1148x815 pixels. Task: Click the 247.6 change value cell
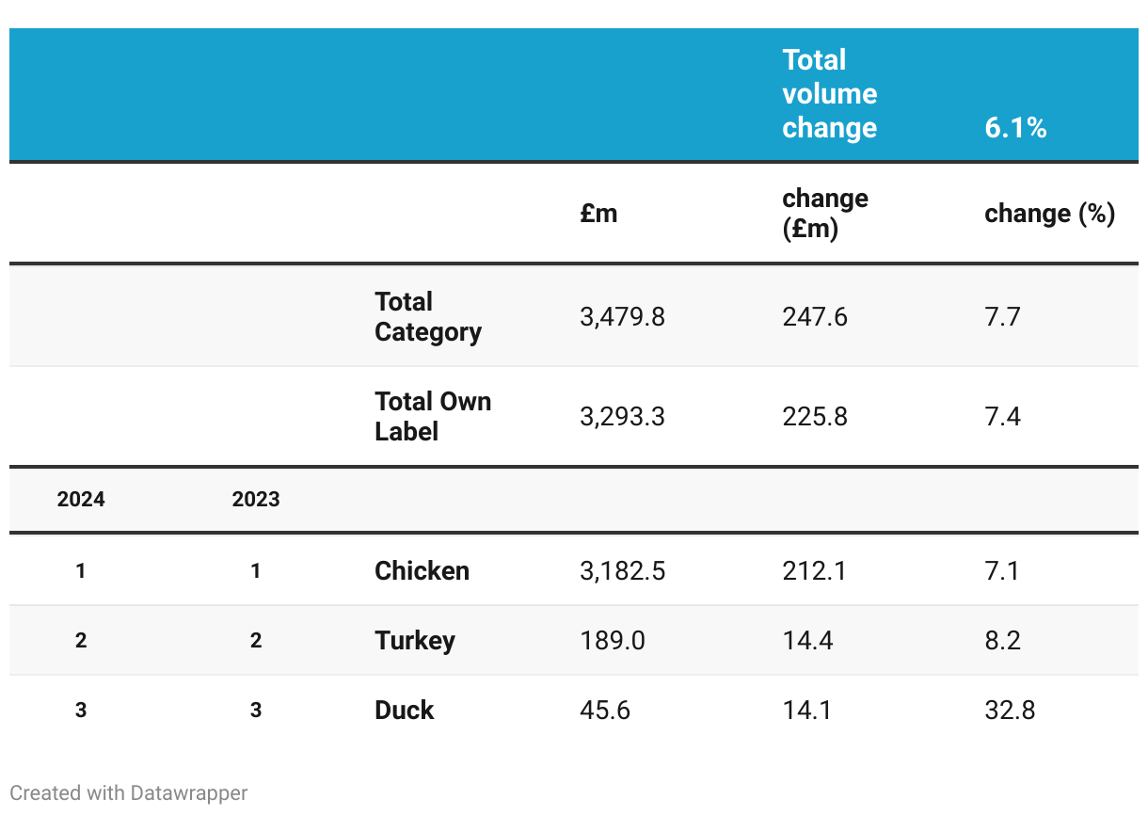click(815, 317)
